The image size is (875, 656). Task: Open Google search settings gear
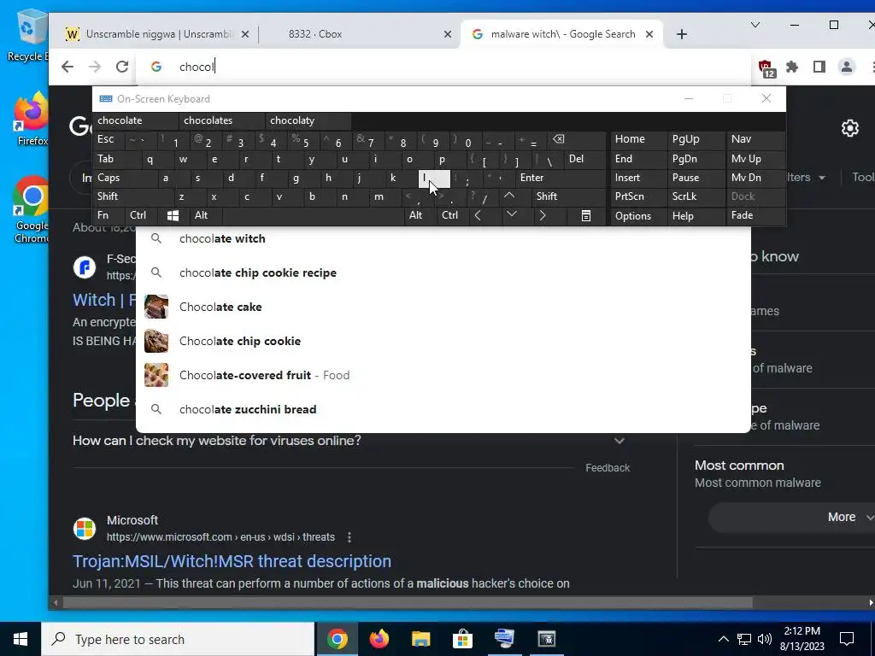click(850, 128)
